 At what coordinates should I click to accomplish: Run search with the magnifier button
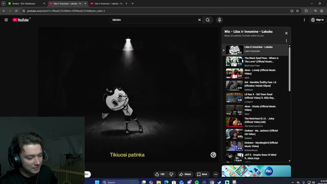point(208,20)
